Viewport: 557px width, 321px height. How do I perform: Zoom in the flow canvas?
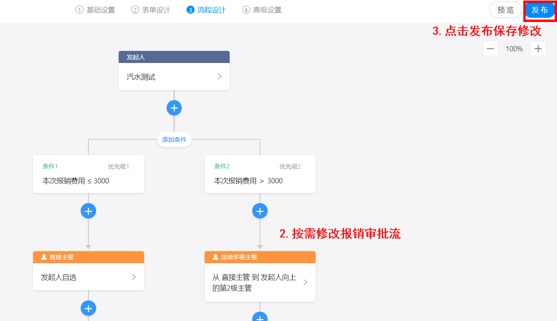[538, 49]
